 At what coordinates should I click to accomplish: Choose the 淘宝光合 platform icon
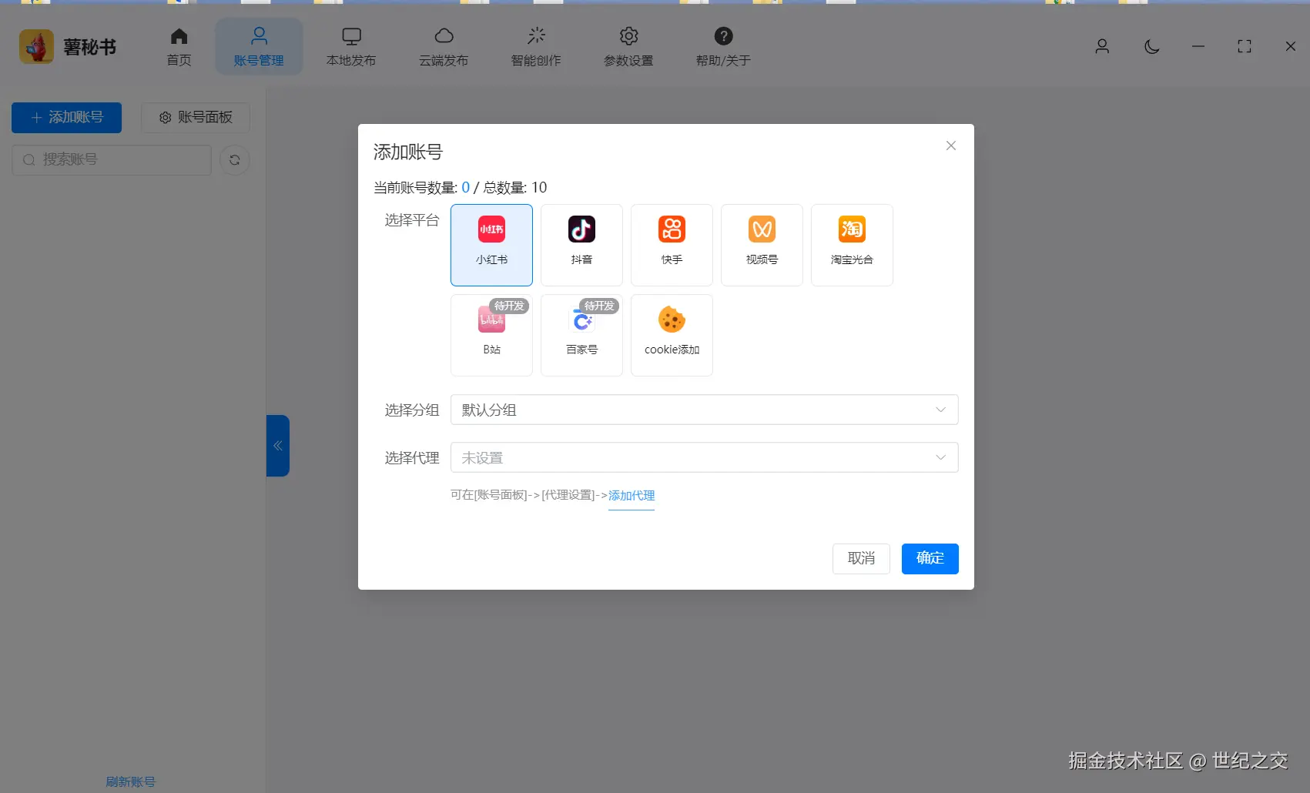point(852,244)
